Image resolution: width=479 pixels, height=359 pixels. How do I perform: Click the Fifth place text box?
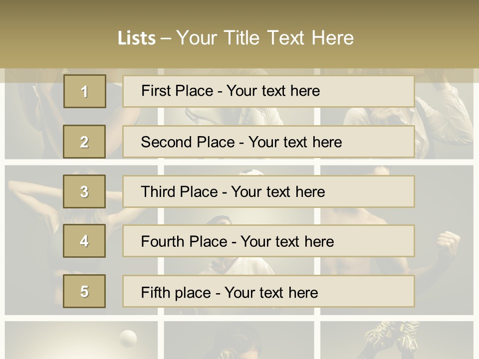(x=268, y=291)
